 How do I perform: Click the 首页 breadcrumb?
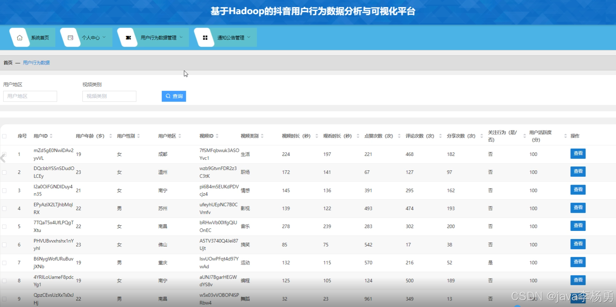point(8,63)
